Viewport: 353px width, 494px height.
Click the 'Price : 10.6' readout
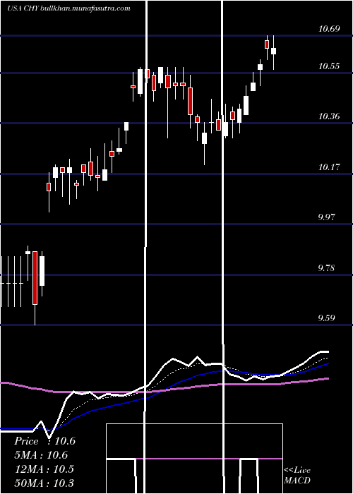(x=44, y=441)
